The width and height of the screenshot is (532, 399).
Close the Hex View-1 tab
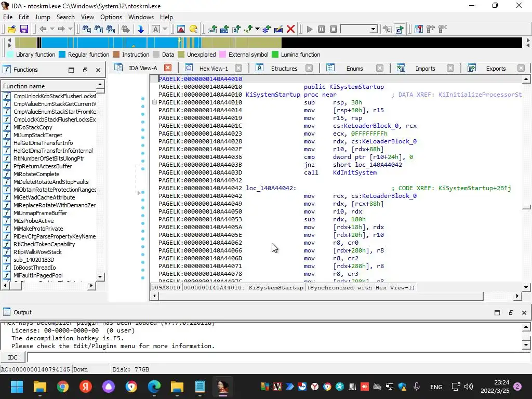(x=238, y=68)
